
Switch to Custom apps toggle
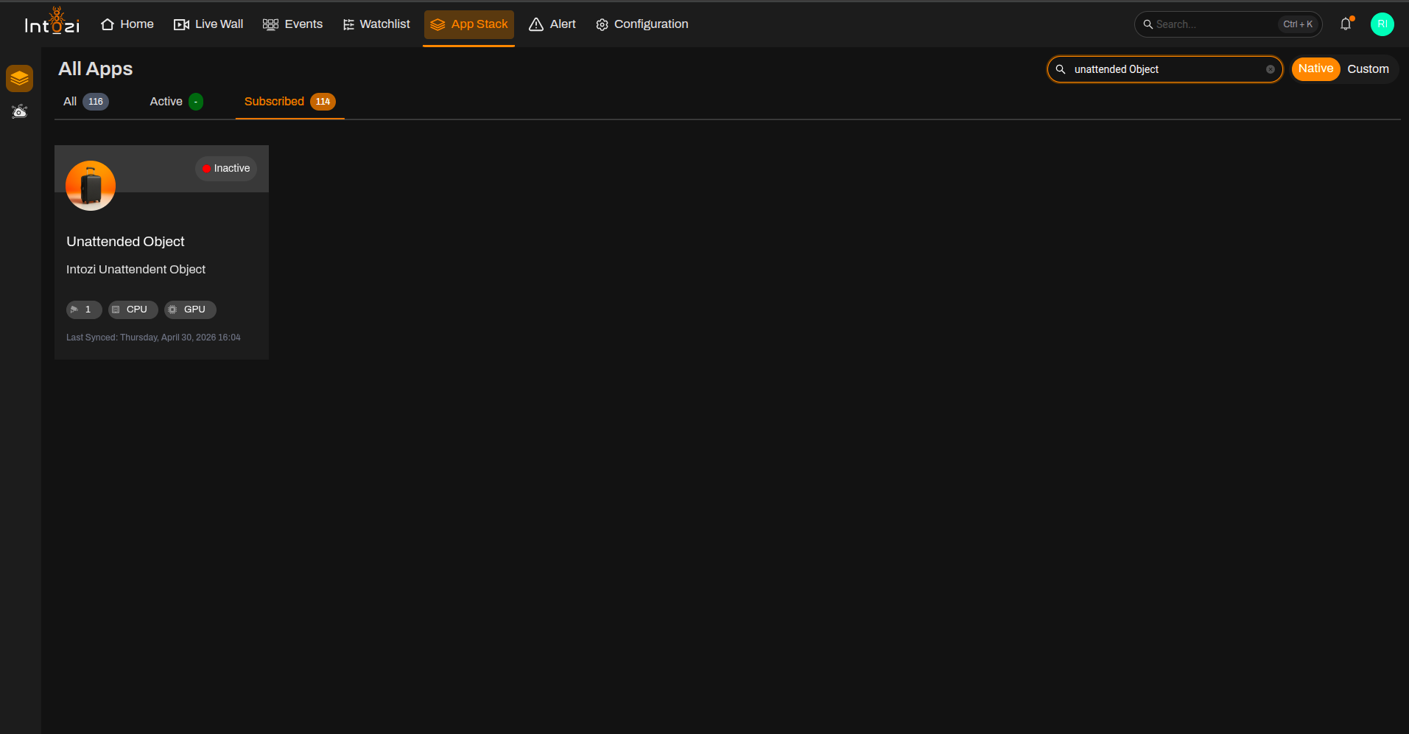1368,69
